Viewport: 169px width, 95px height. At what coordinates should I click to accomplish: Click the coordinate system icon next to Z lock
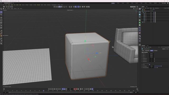(12, 7)
